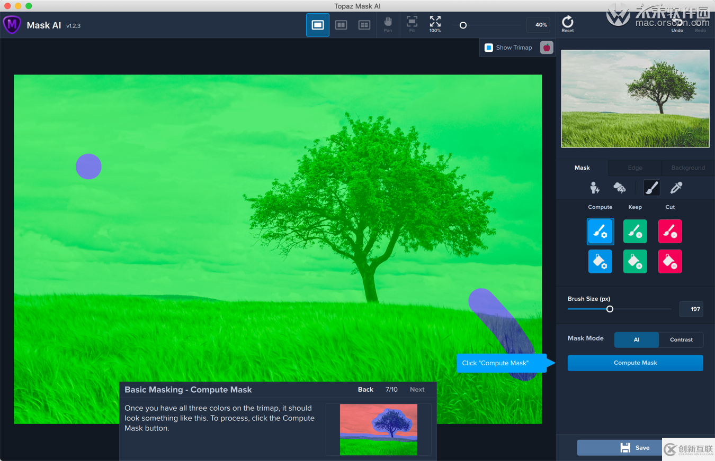Click the Brush Size (px) label

(x=589, y=299)
